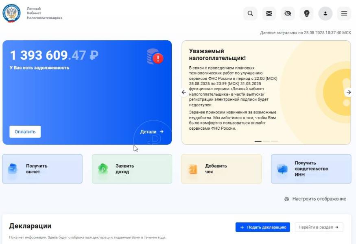Toggle hide data crossed-eye icon
Viewport: 356px width, 244px height.
click(288, 13)
